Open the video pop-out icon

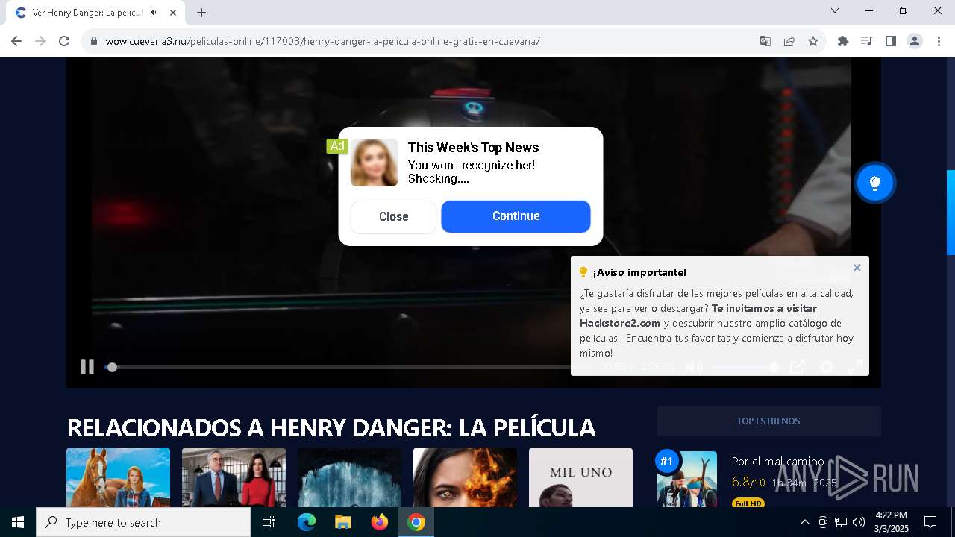coord(798,367)
